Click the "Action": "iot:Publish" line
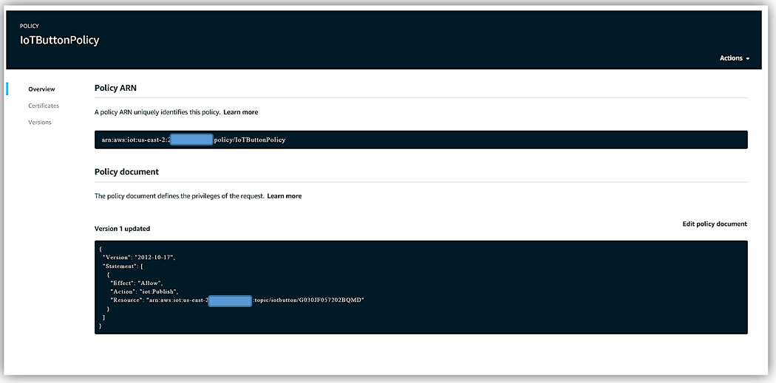 click(143, 291)
